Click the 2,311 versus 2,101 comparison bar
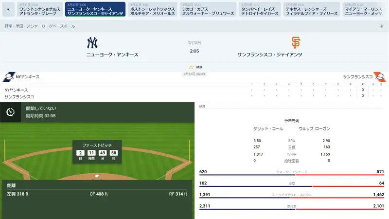The width and height of the screenshot is (389, 219). pos(291,209)
